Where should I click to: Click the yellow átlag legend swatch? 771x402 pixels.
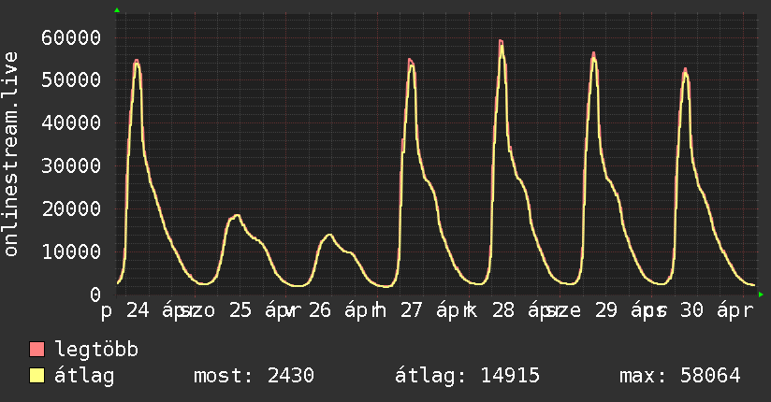(x=37, y=376)
